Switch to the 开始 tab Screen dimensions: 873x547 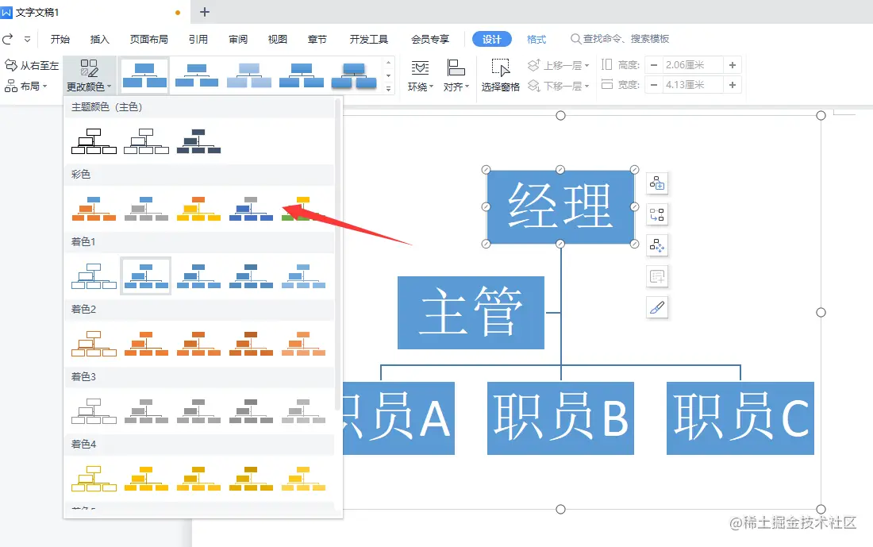click(60, 39)
